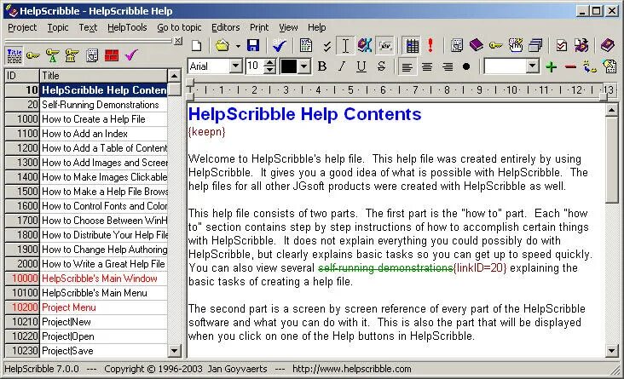Click the red minus remove icon
Screen dimensions: 624x379
point(570,66)
